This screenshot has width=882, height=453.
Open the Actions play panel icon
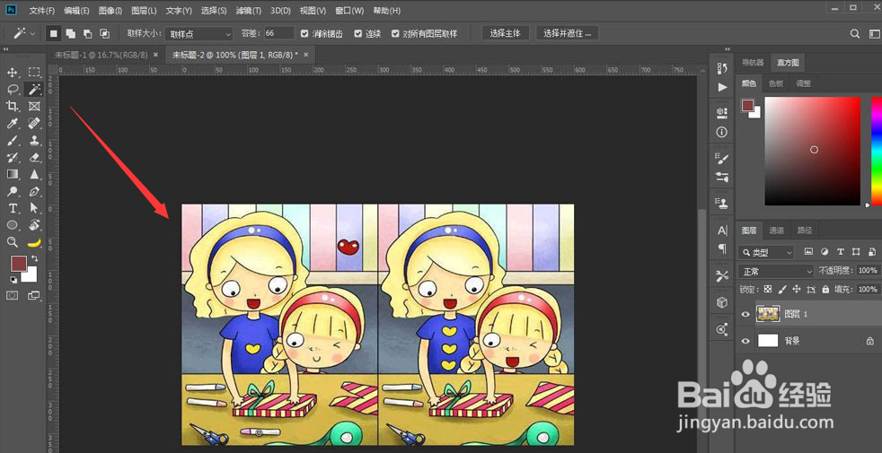point(722,87)
